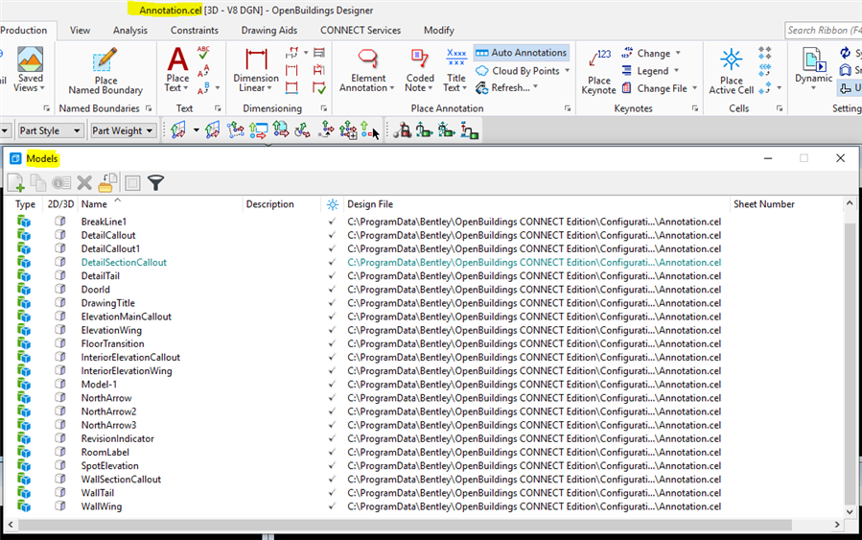862x540 pixels.
Task: Click the Description column header
Action: (281, 204)
